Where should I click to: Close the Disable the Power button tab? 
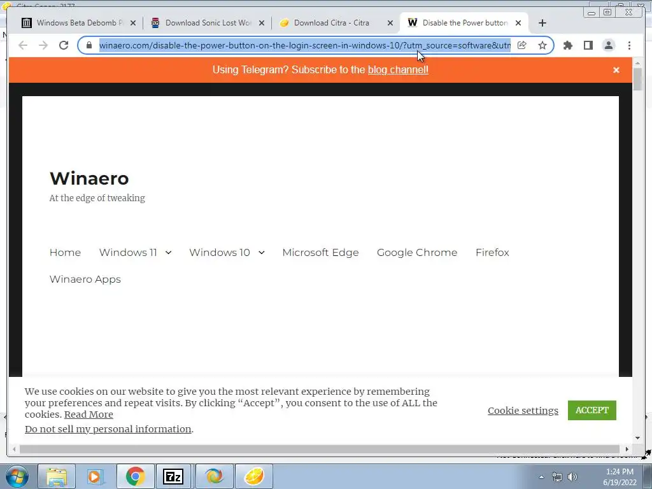[518, 23]
